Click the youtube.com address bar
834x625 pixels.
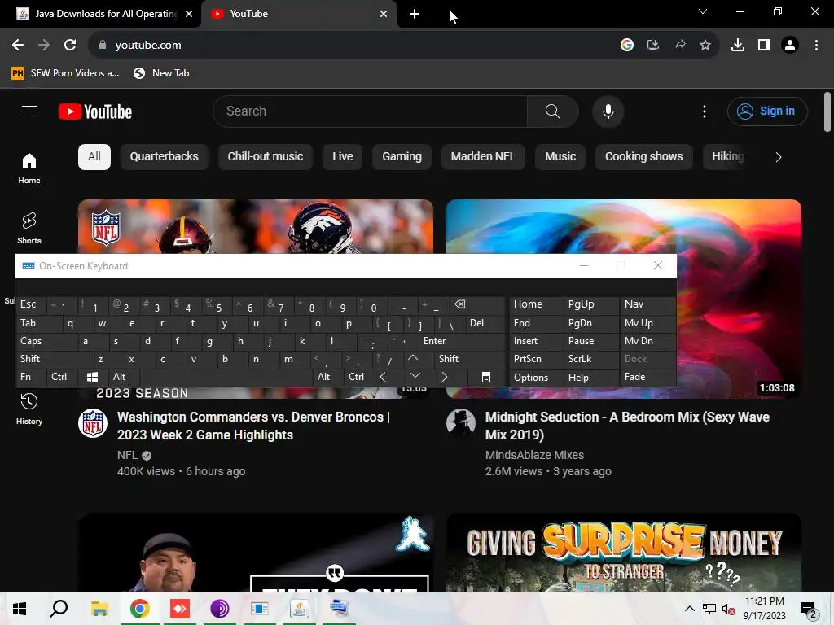tap(351, 46)
